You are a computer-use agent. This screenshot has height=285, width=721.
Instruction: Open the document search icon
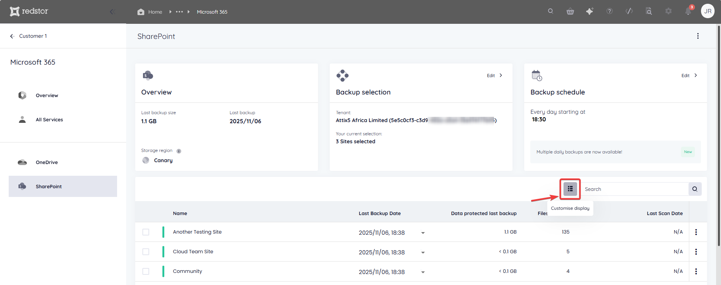pos(649,11)
